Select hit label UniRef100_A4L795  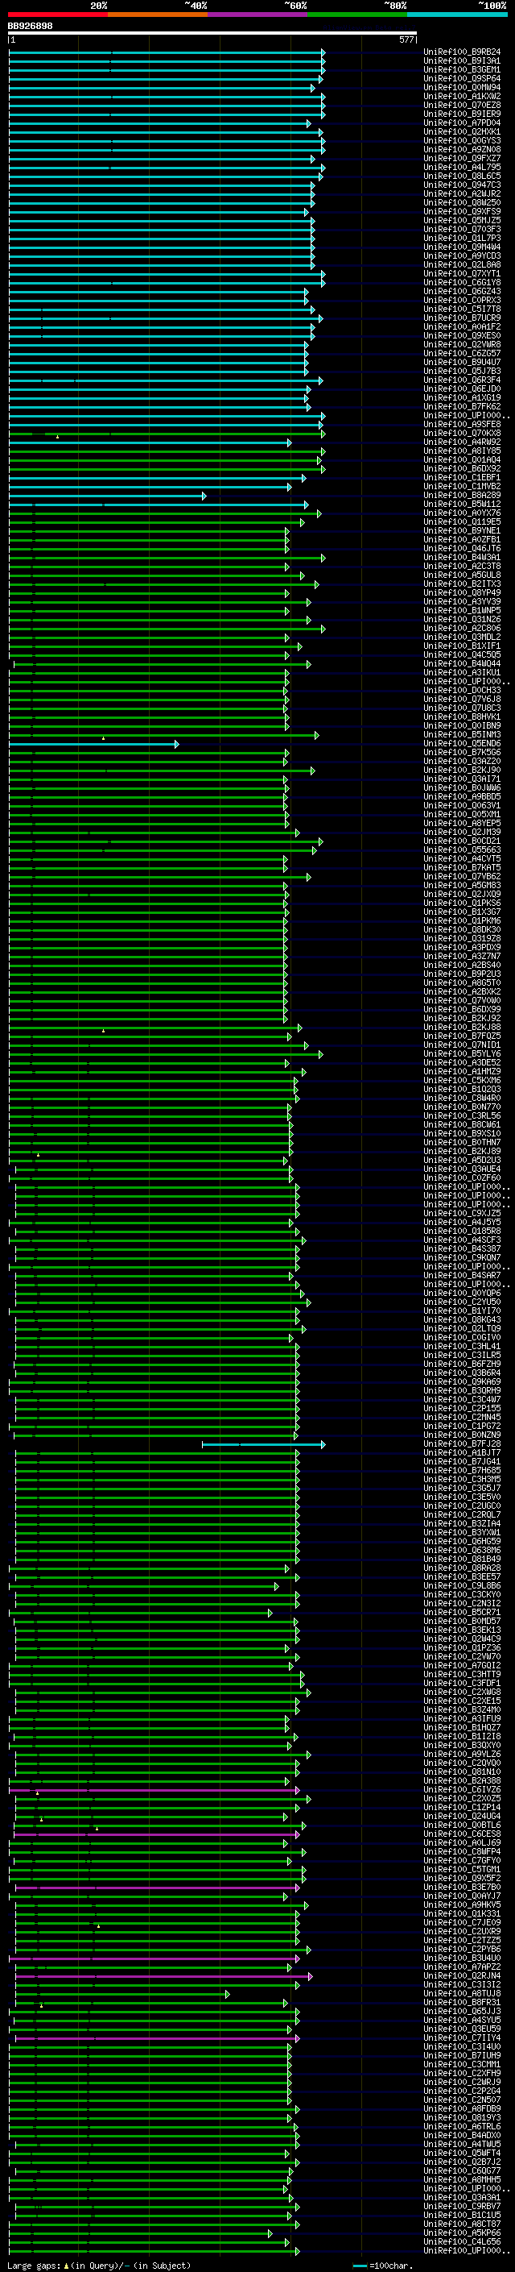click(462, 167)
